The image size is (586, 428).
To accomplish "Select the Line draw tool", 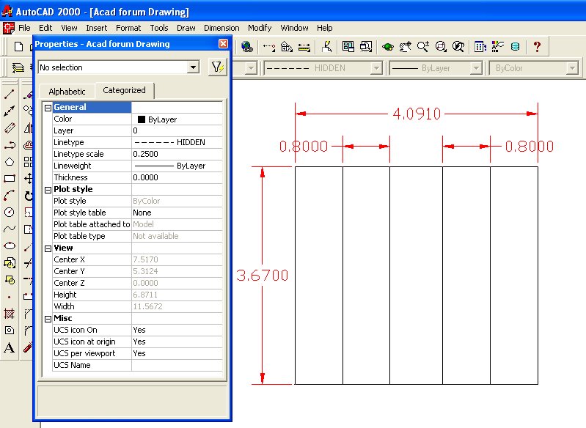I will click(x=10, y=95).
